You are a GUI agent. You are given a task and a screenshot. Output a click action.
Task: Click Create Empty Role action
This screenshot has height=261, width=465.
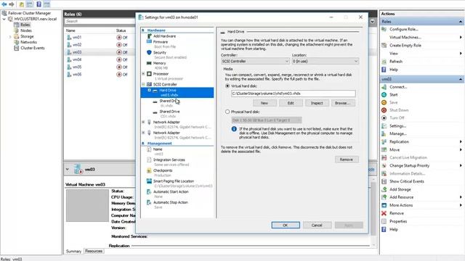(x=405, y=45)
